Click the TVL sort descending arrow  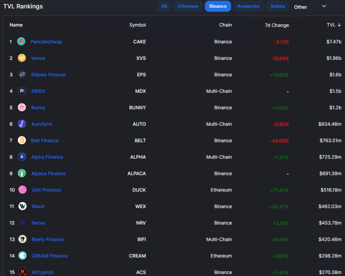tap(339, 25)
